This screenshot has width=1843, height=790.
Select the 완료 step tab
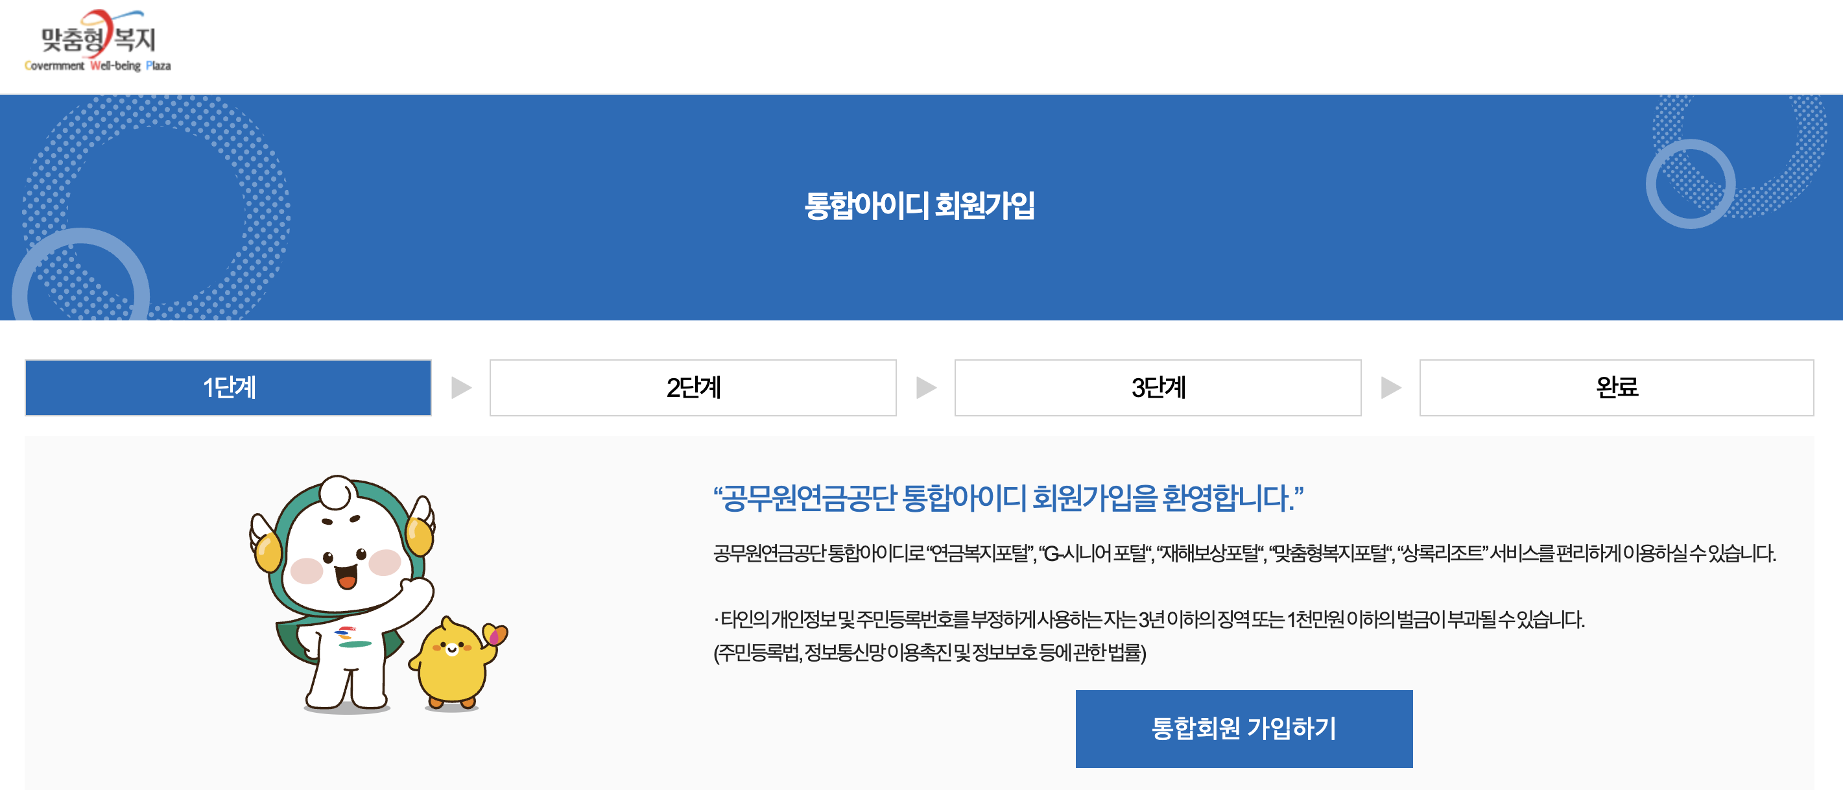point(1616,387)
